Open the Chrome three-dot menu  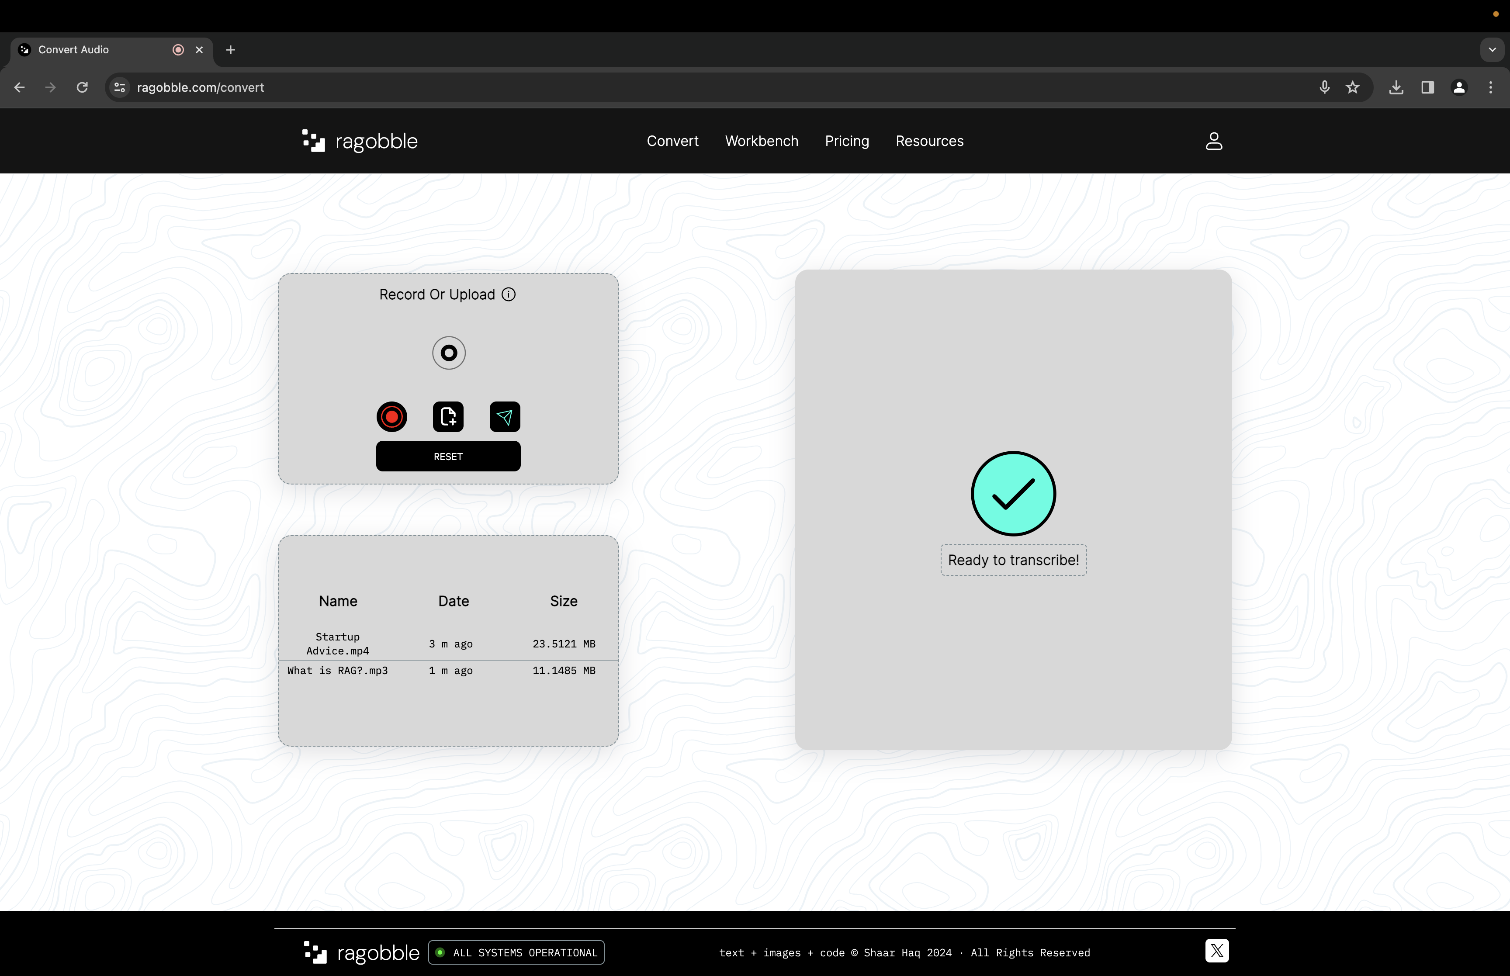point(1490,87)
